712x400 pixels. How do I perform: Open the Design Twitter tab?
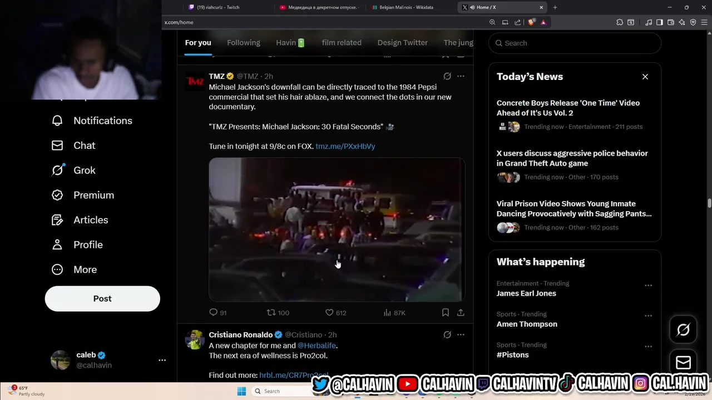(403, 43)
